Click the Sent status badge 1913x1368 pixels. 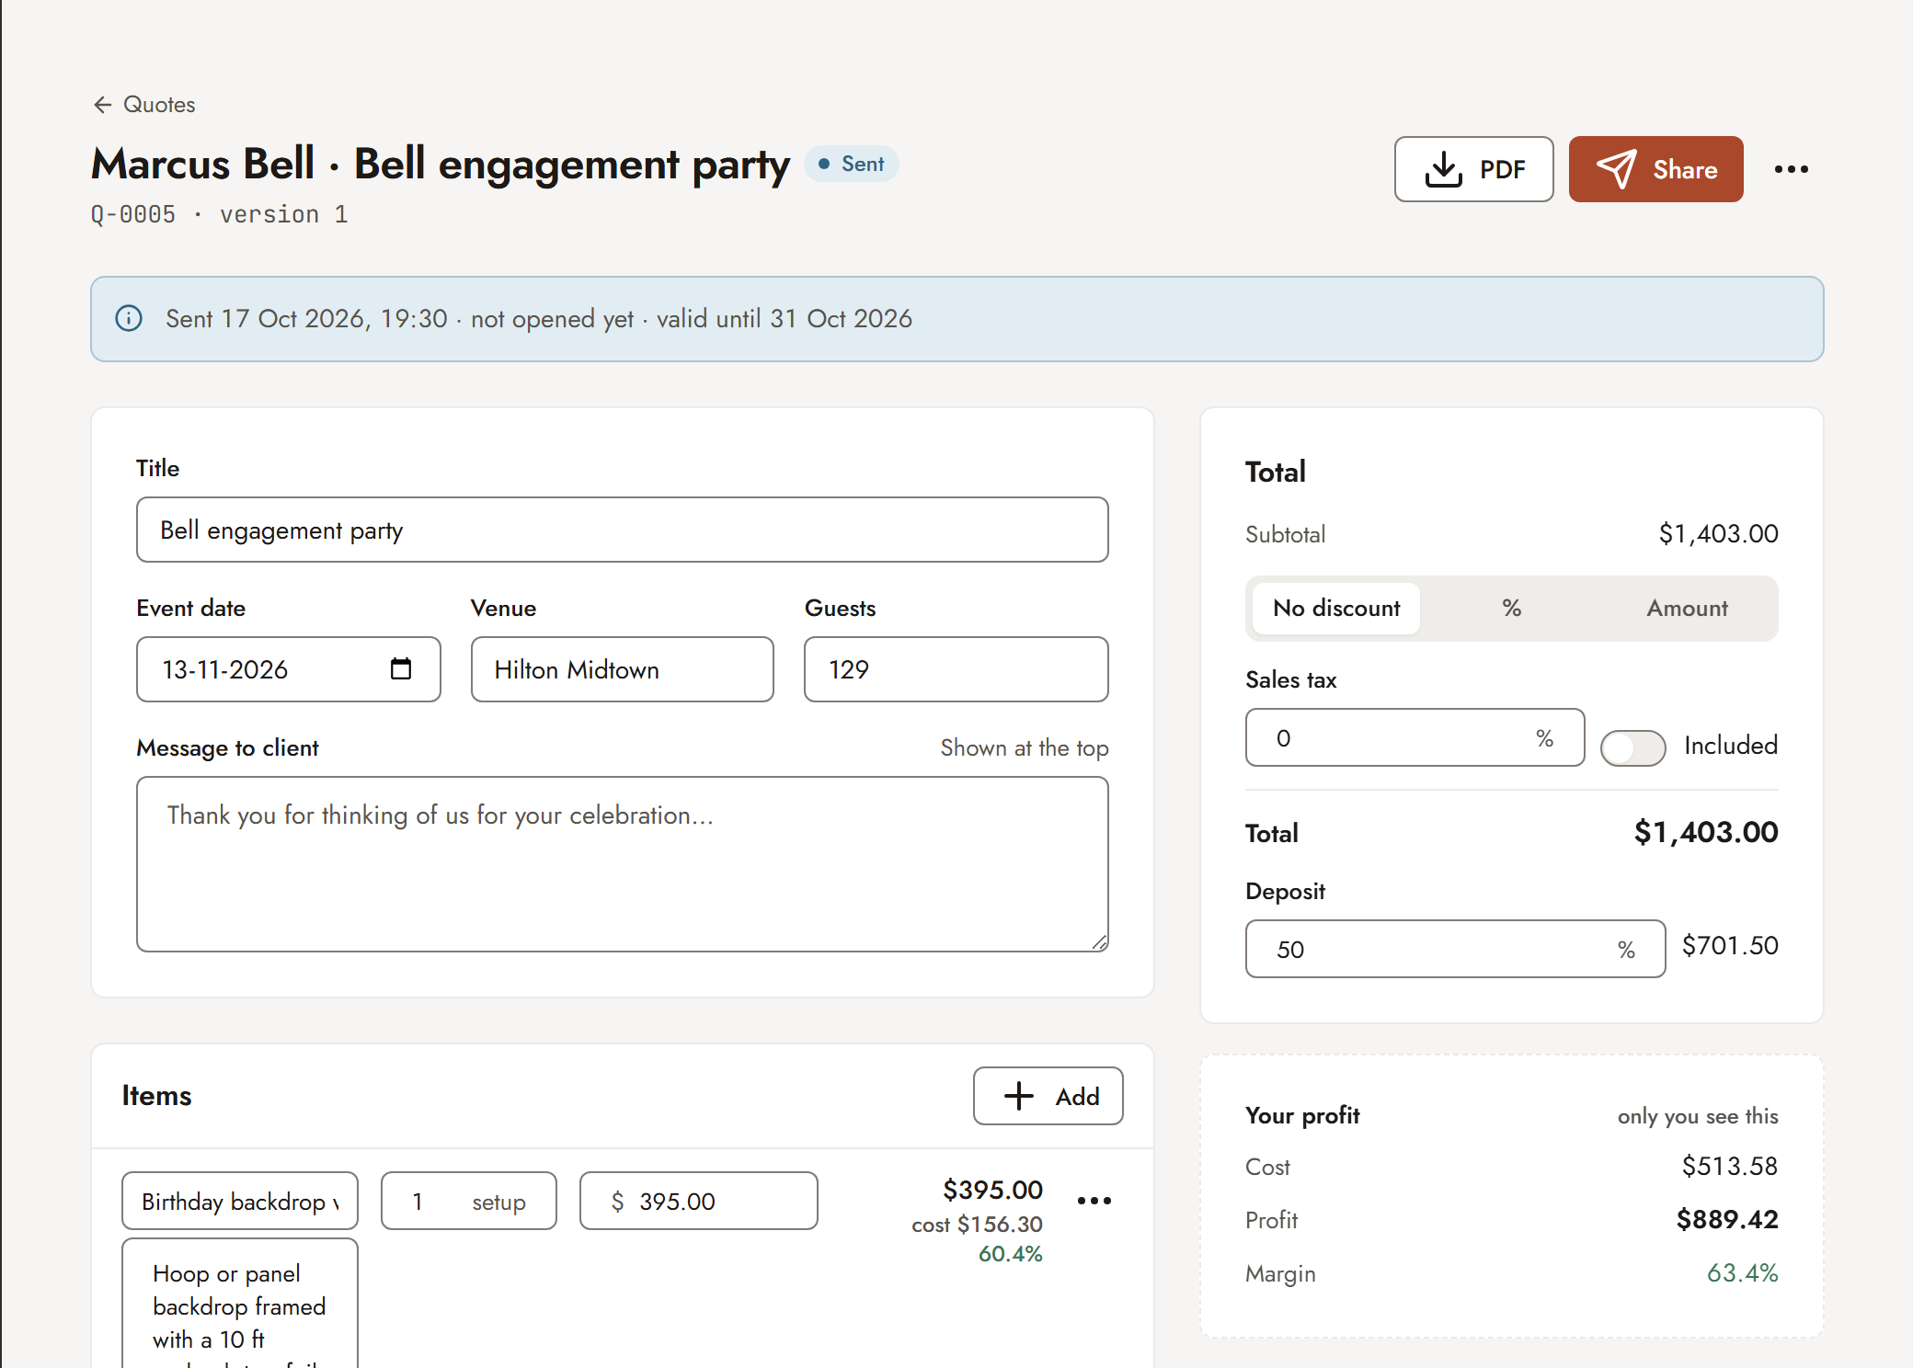click(x=852, y=164)
